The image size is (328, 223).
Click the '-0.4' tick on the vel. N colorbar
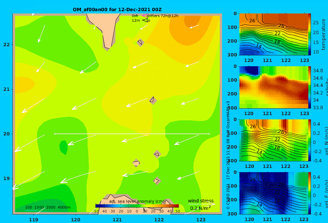click(317, 161)
